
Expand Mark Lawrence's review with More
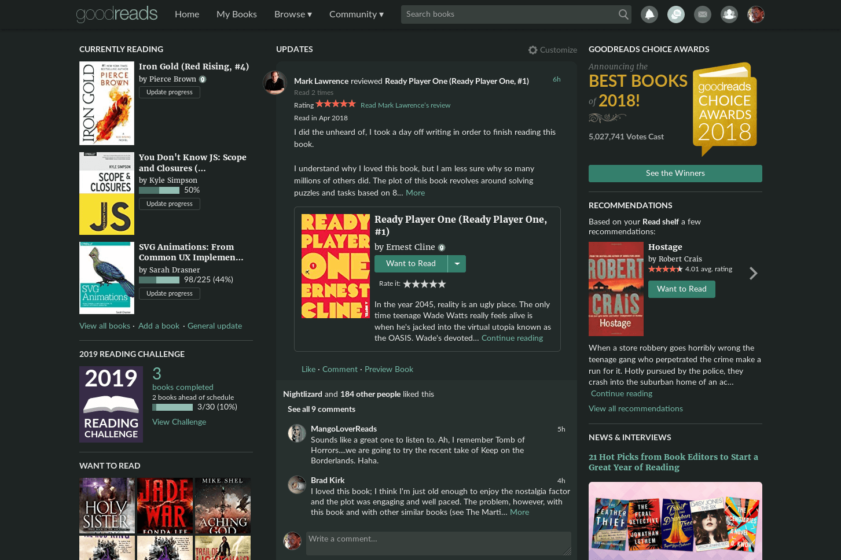tap(416, 193)
